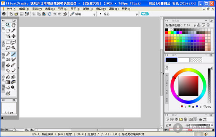Expand the brush size panel double-arrow

(14, 100)
